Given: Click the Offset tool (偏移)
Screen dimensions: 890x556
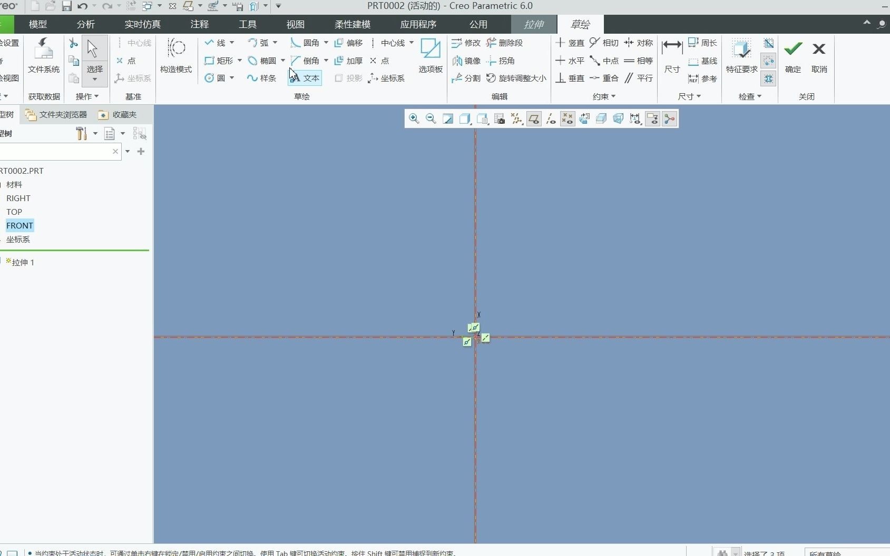Looking at the screenshot, I should click(x=348, y=43).
